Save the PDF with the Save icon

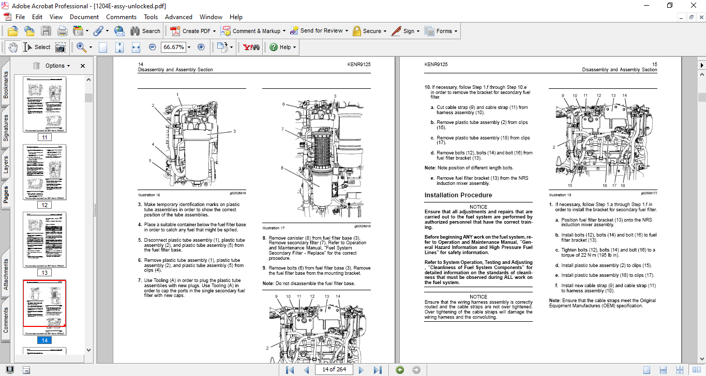pyautogui.click(x=46, y=30)
